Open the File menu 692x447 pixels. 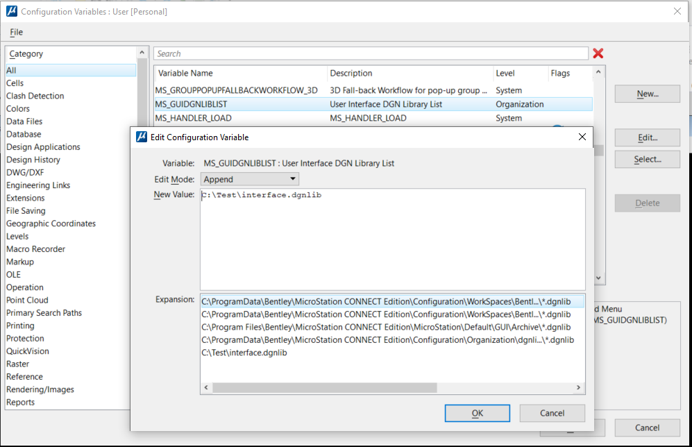point(17,32)
